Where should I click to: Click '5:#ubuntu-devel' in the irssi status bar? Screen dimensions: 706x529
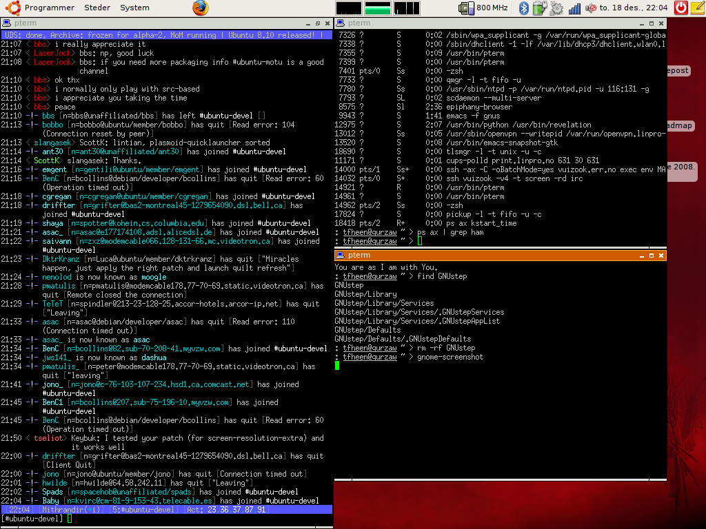coord(143,510)
